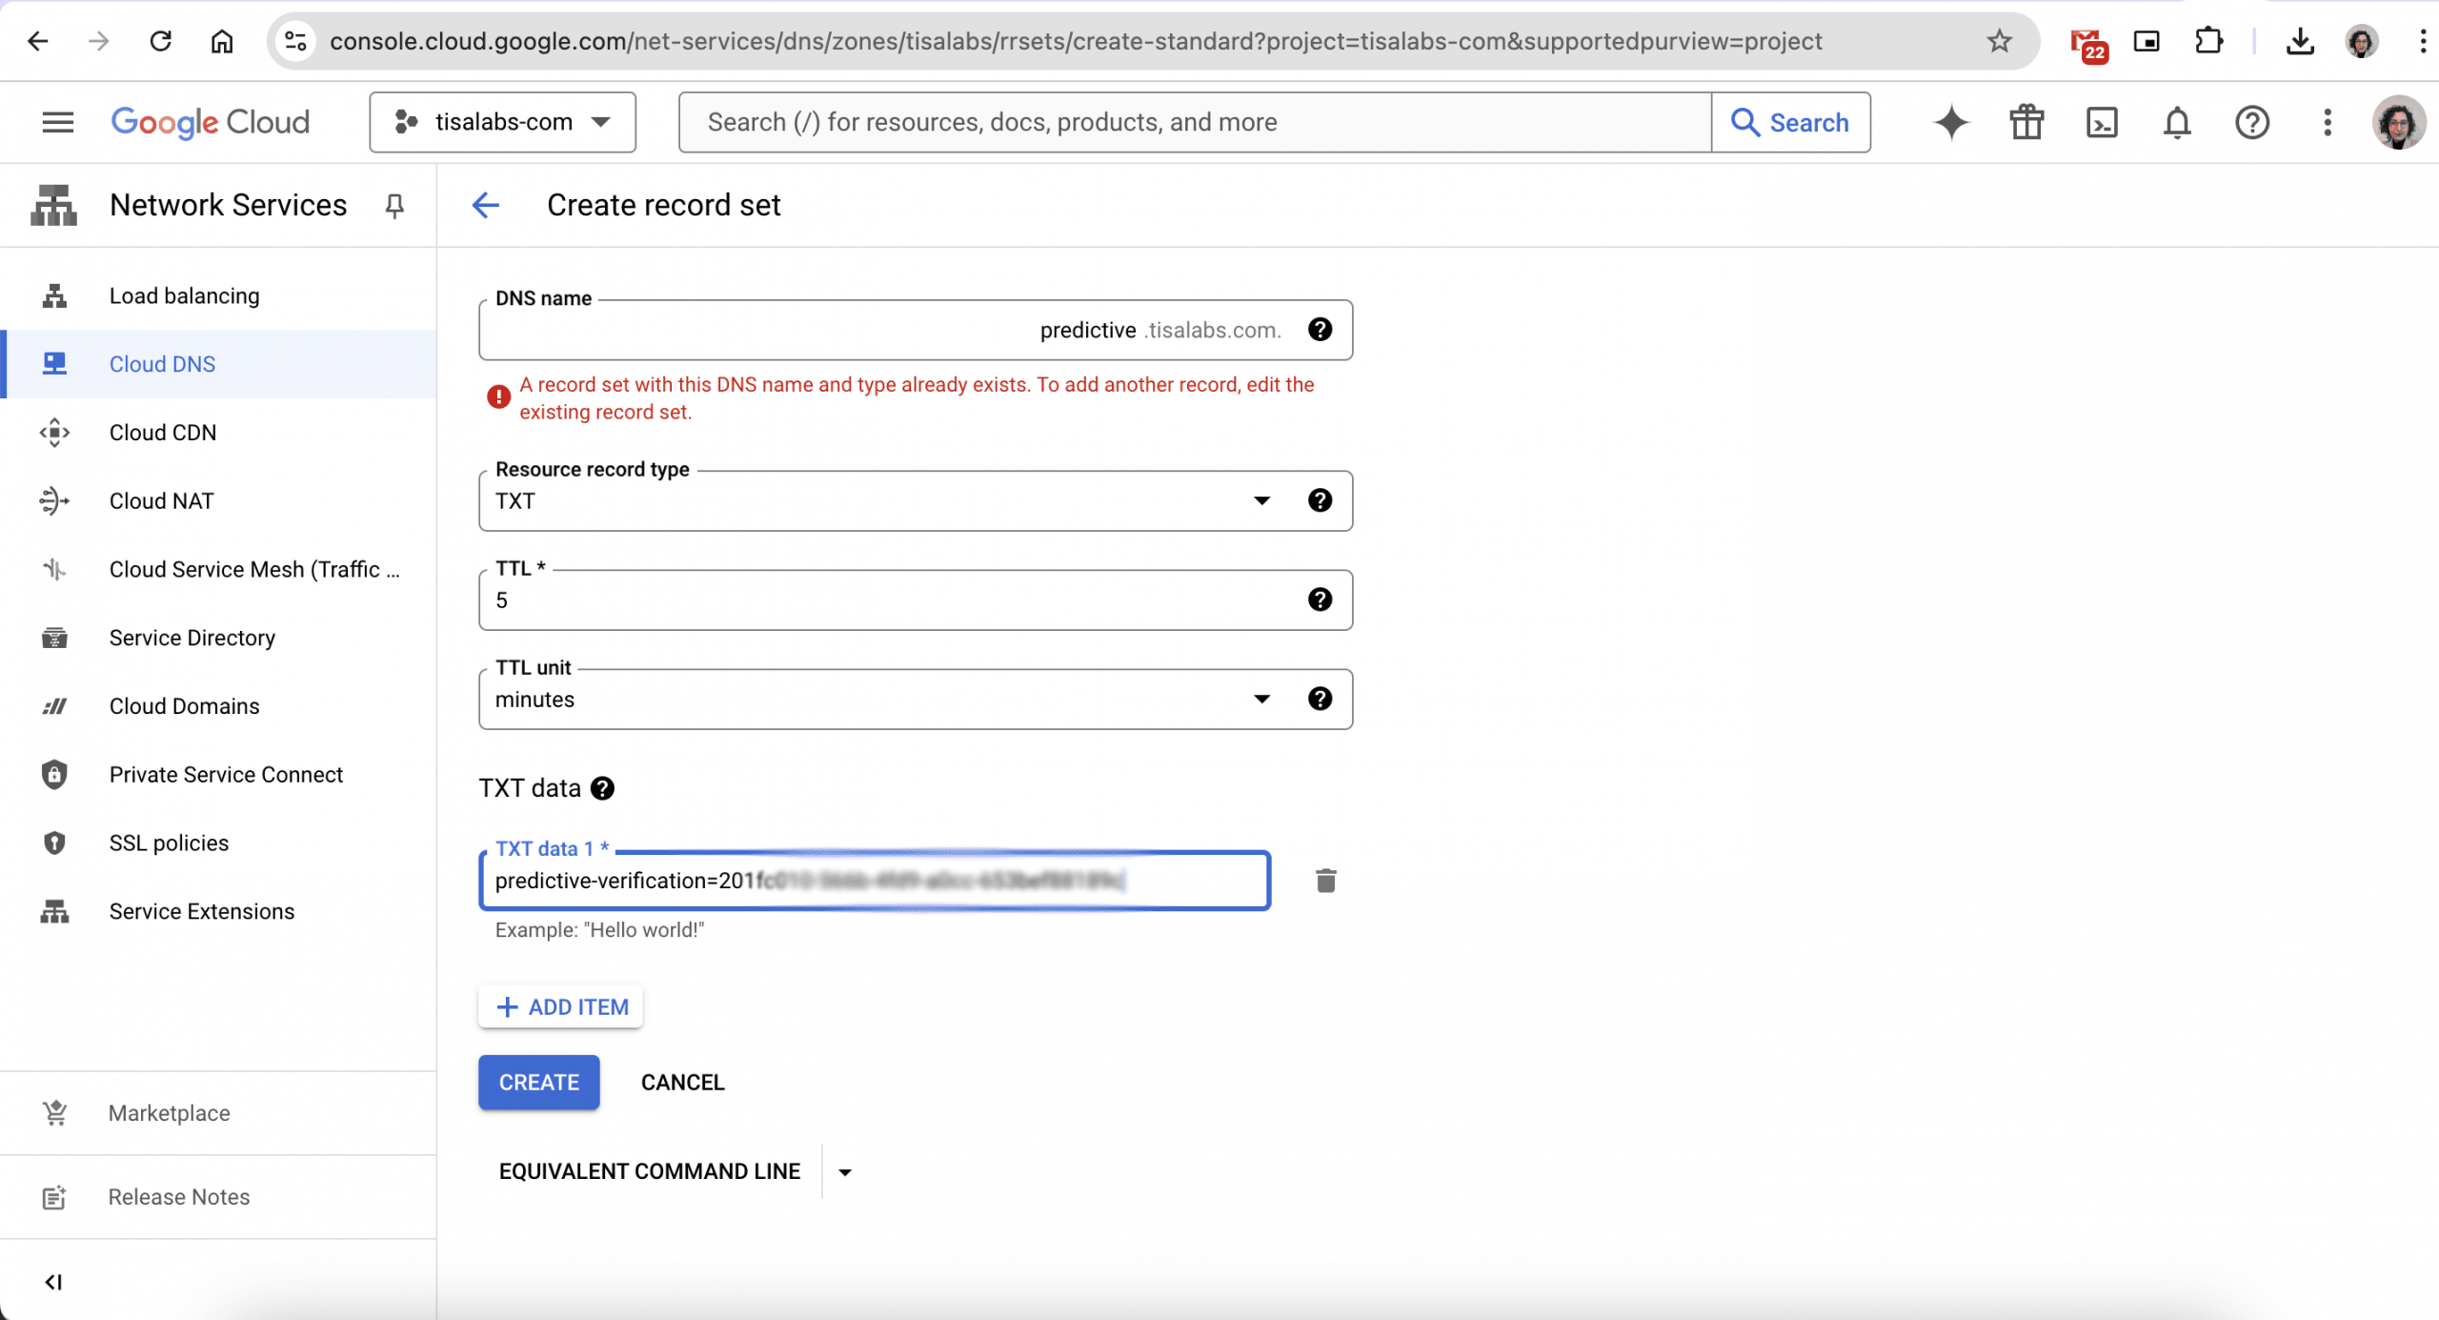Expand the equivalent command line dropdown arrow

(845, 1171)
